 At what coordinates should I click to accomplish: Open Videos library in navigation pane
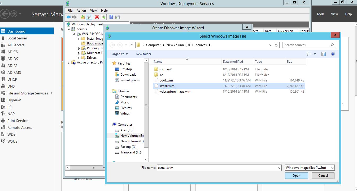pos(125,113)
